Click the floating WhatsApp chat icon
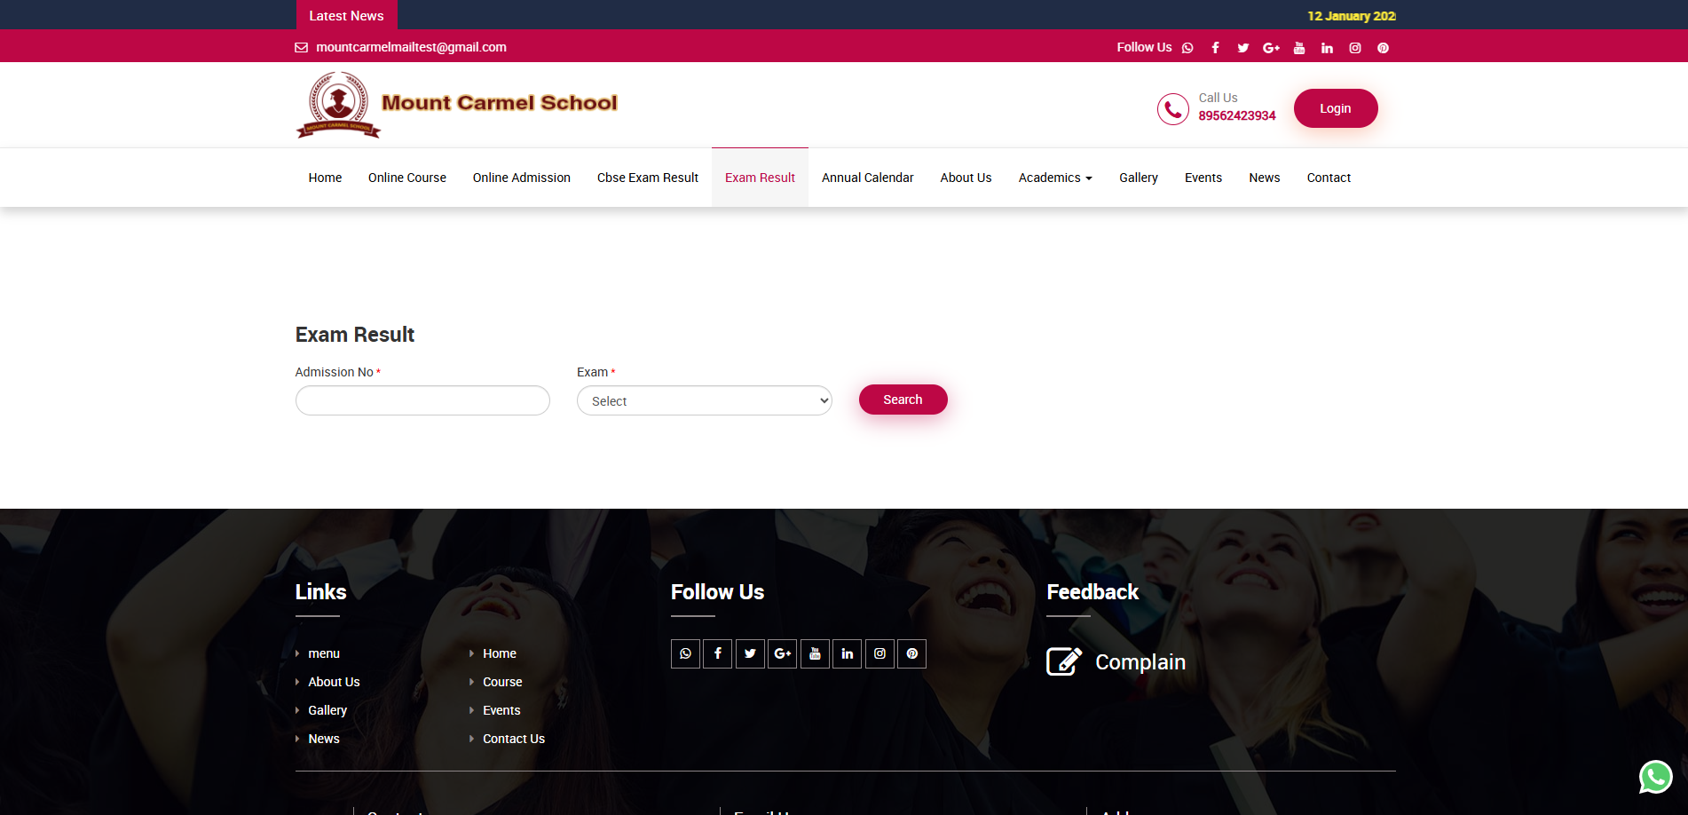 pos(1655,777)
